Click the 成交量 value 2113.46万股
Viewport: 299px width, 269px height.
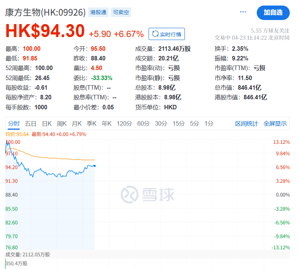coord(175,49)
